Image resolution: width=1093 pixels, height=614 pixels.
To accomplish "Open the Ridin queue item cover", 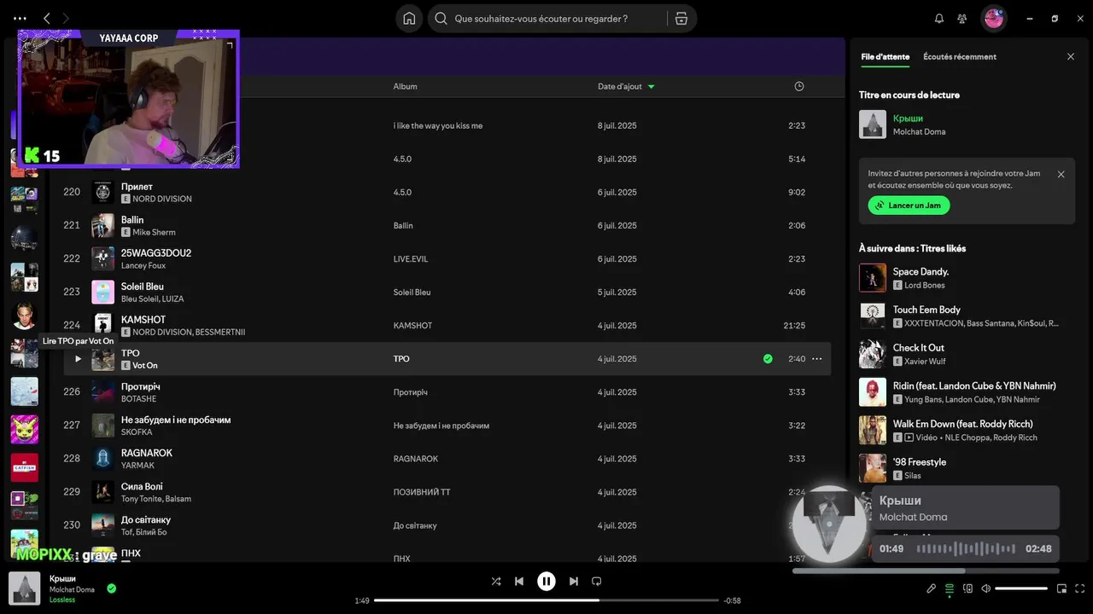I will click(x=873, y=392).
